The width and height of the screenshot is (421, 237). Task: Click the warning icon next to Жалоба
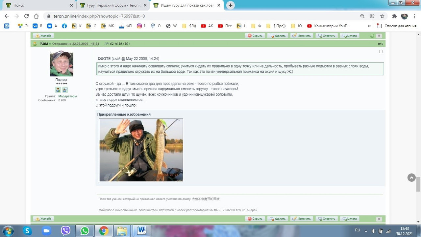pos(37,35)
